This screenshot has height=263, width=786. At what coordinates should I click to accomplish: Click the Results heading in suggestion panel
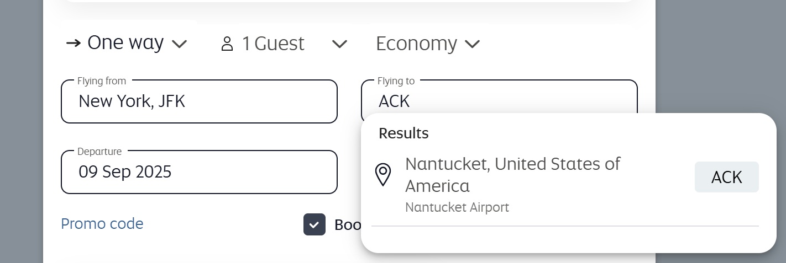tap(404, 133)
